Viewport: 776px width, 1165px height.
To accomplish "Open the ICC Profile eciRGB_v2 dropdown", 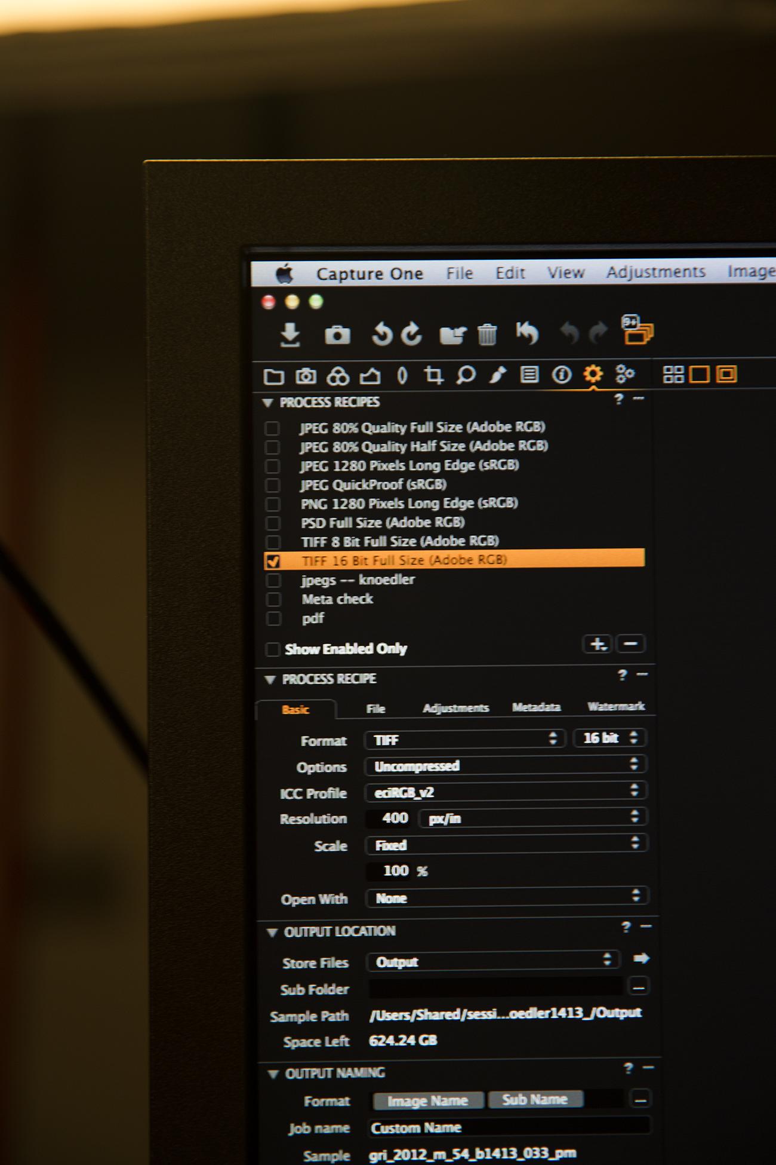I will [x=506, y=792].
